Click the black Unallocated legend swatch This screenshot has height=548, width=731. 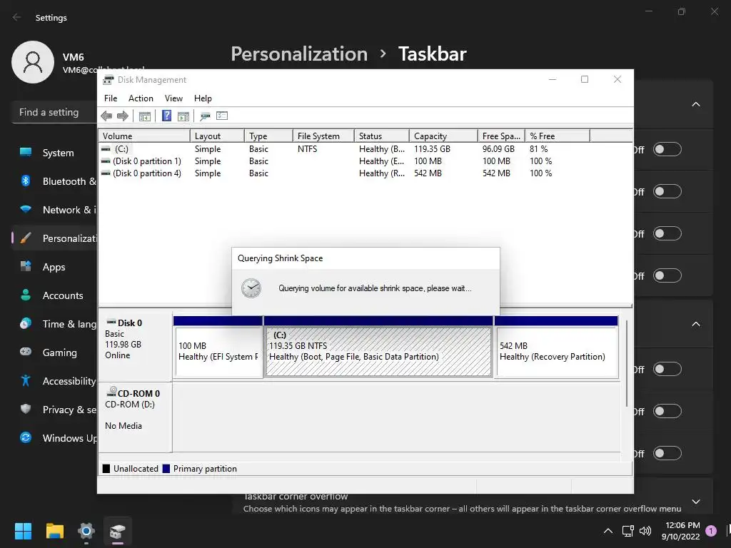click(x=106, y=469)
